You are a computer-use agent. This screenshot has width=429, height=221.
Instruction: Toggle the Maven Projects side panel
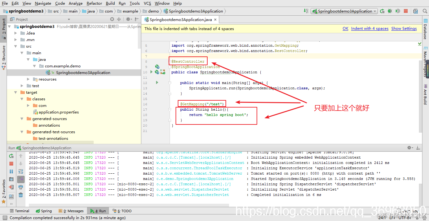pos(426,62)
